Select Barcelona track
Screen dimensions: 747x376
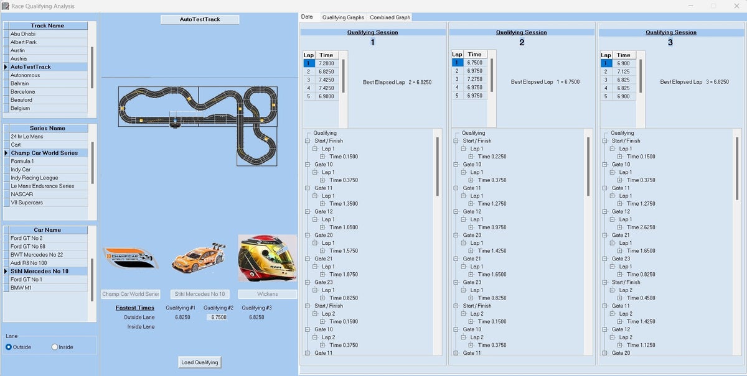[x=48, y=91]
